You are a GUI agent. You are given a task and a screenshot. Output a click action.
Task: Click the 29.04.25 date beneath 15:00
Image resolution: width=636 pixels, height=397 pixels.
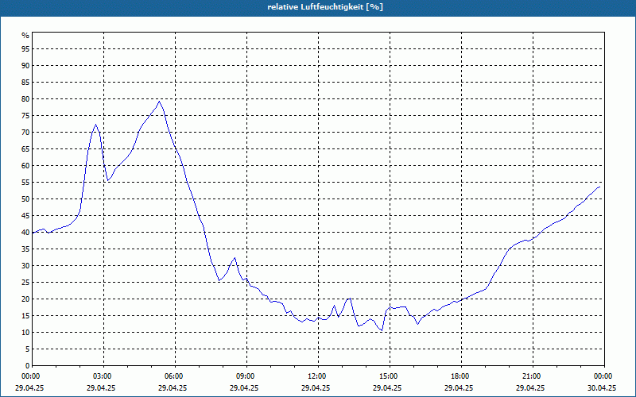387,387
